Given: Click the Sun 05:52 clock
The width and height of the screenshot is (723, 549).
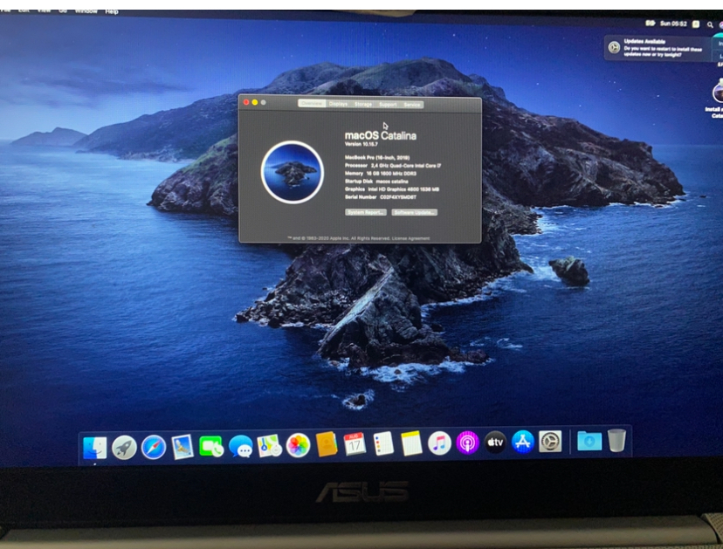Looking at the screenshot, I should 673,24.
